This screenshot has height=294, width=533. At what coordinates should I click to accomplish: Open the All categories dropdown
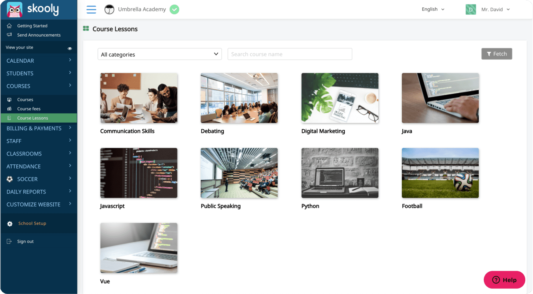[x=159, y=54]
